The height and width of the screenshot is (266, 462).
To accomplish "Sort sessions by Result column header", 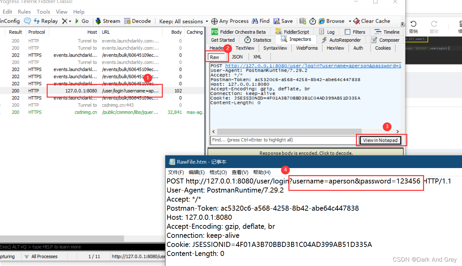I will [x=15, y=32].
